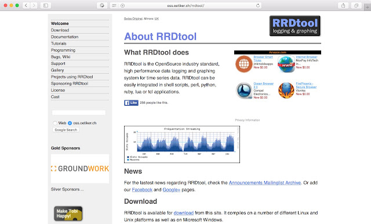The height and width of the screenshot is (224, 371).
Task: Open the License sidebar page
Action: 58,90
